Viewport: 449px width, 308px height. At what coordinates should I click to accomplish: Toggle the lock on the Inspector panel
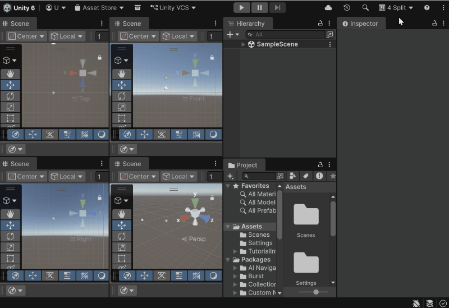[434, 24]
